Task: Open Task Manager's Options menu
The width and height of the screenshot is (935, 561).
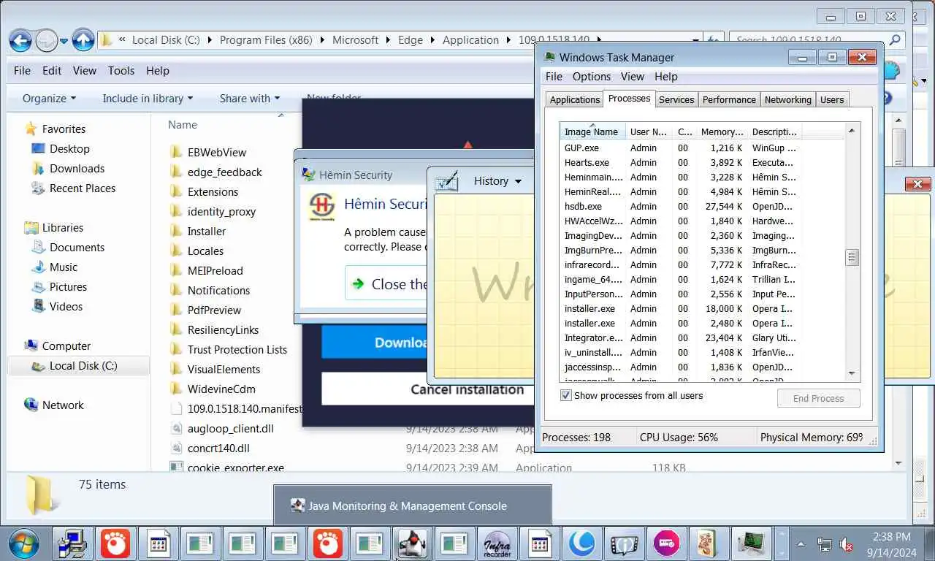Action: pyautogui.click(x=591, y=77)
